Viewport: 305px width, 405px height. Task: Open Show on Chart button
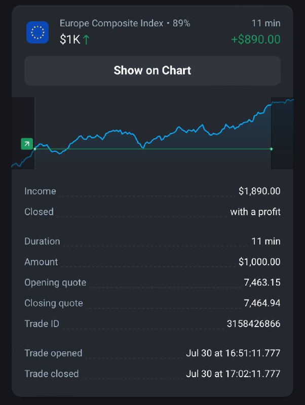click(152, 70)
